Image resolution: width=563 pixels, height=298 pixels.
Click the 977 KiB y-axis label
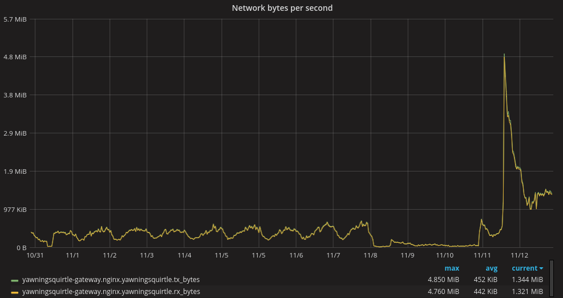pos(14,210)
